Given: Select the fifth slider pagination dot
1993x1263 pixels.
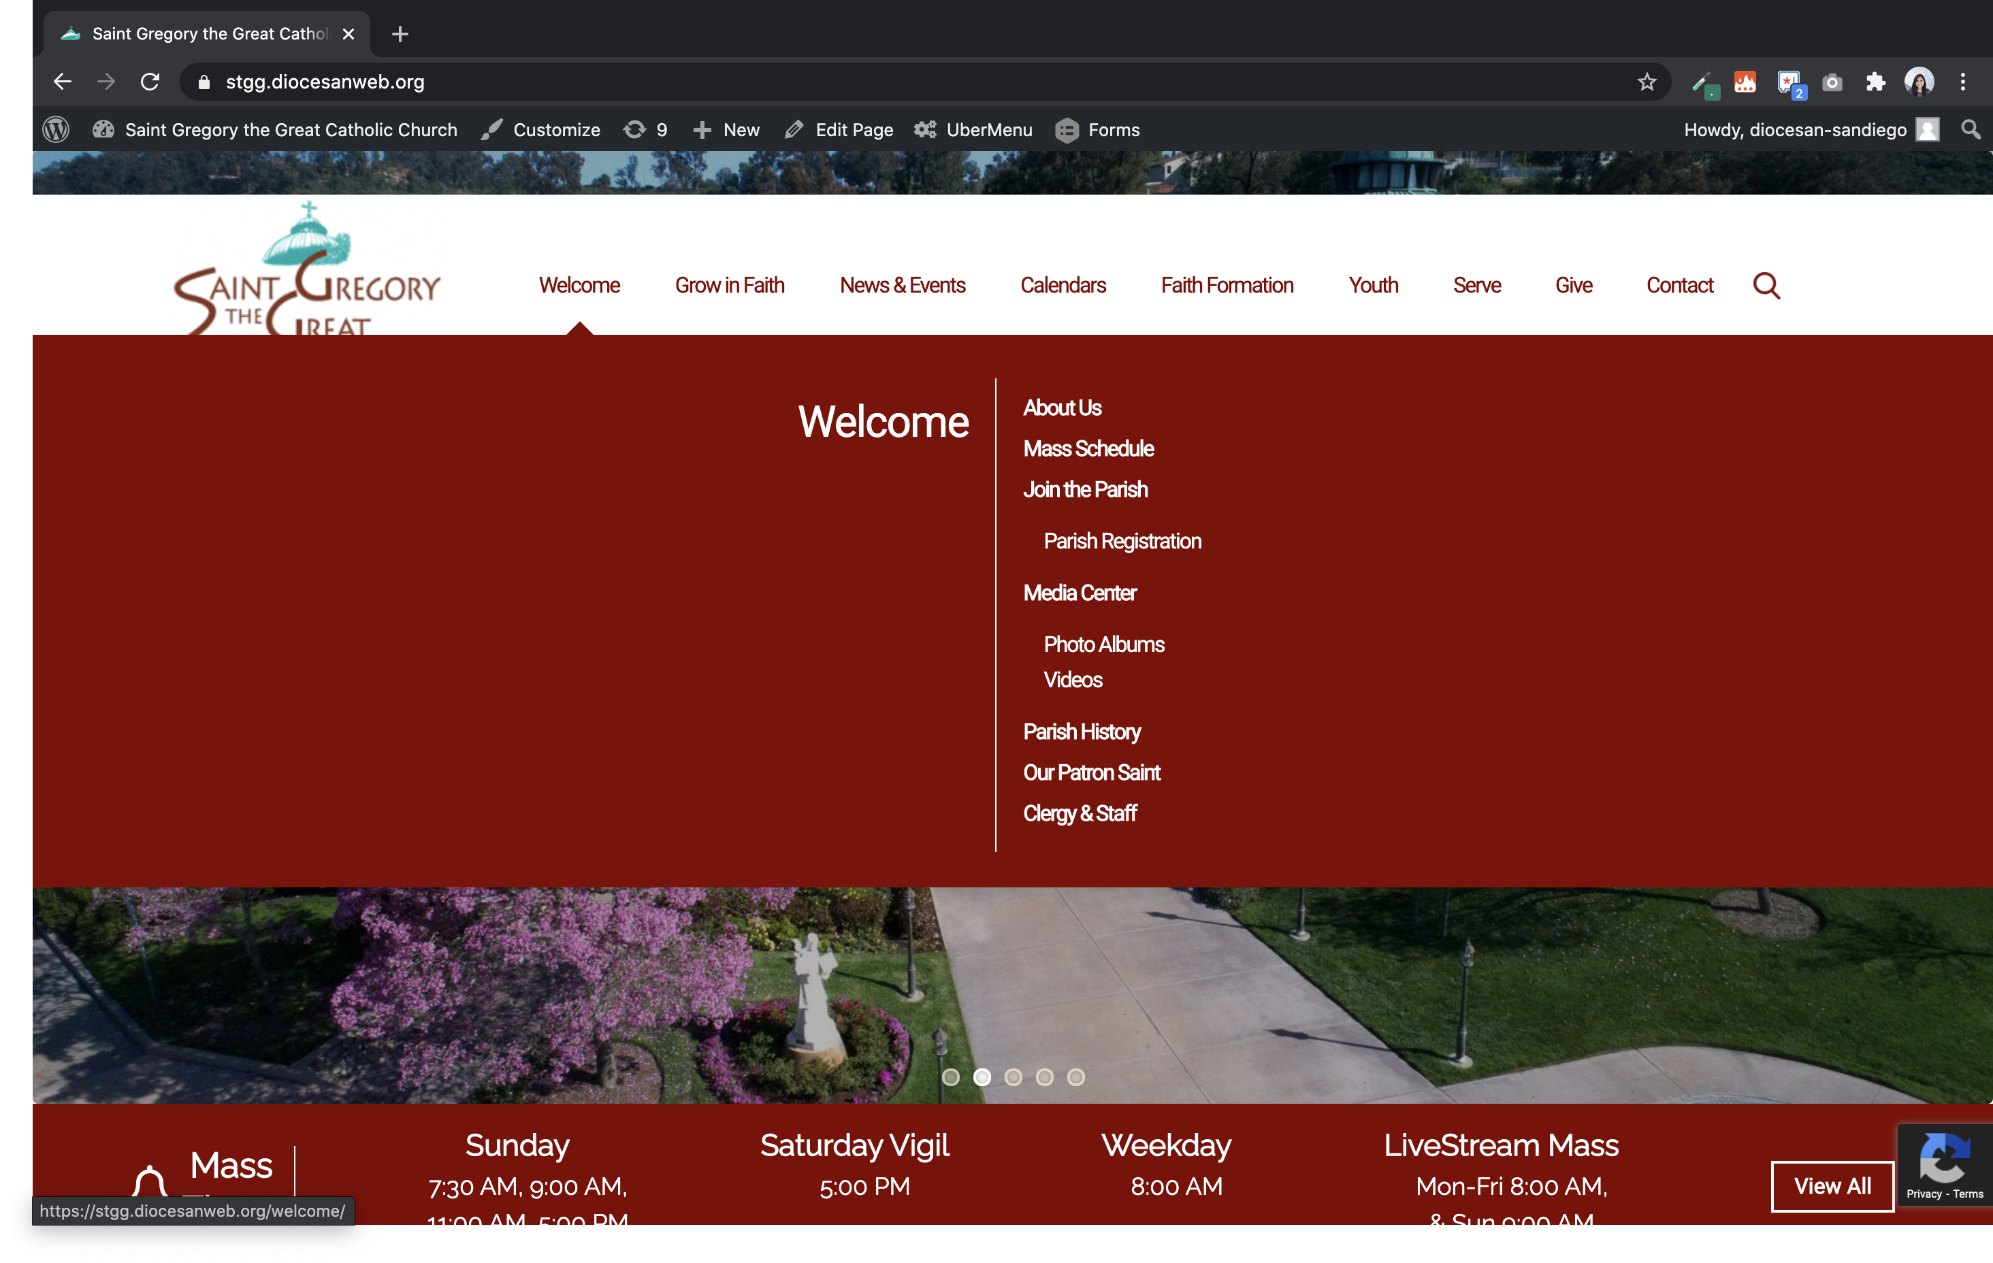Looking at the screenshot, I should point(1075,1077).
